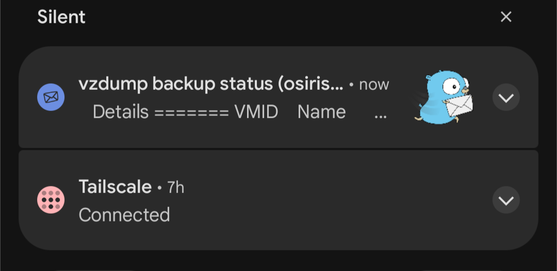Click the VMID word in the preview
Screen dimensions: 557x271
pos(256,112)
